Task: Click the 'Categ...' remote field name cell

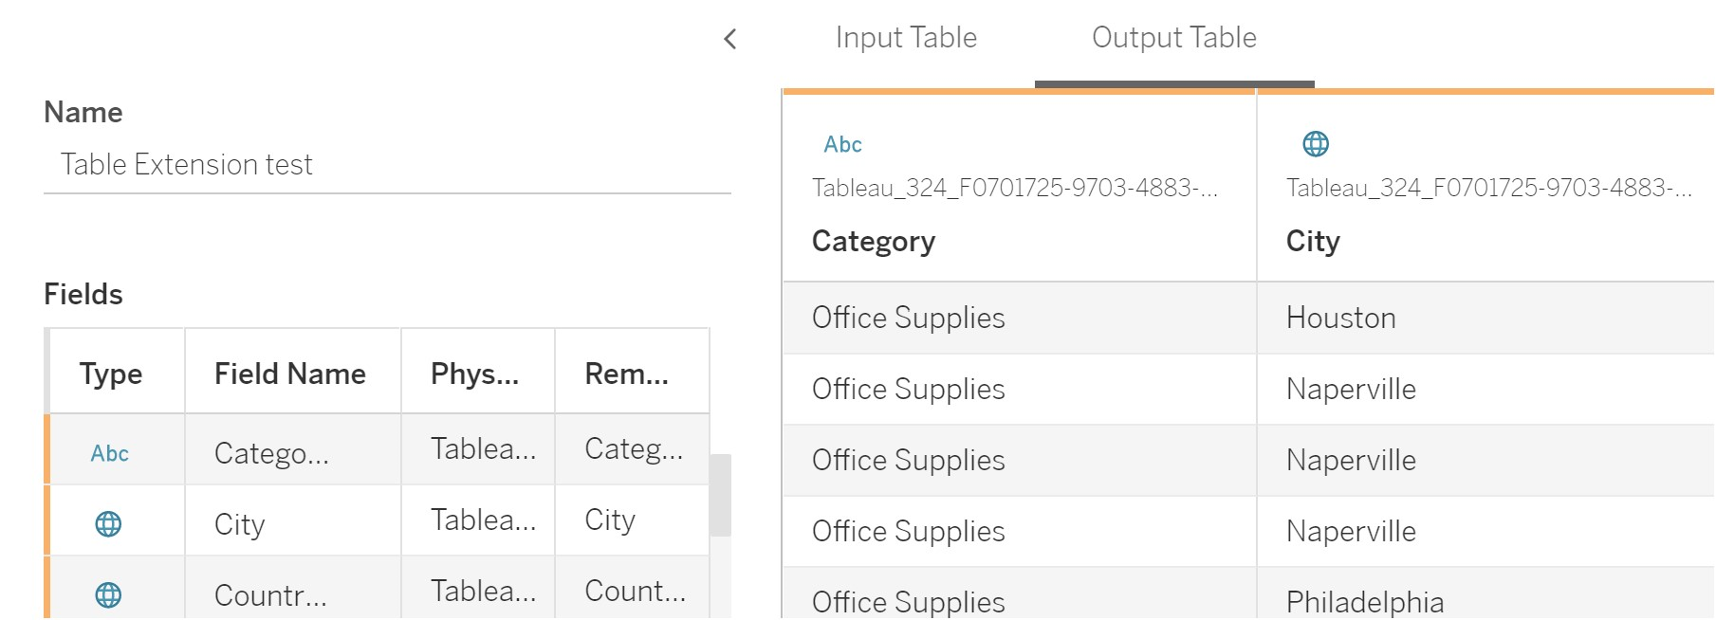Action: (x=633, y=449)
